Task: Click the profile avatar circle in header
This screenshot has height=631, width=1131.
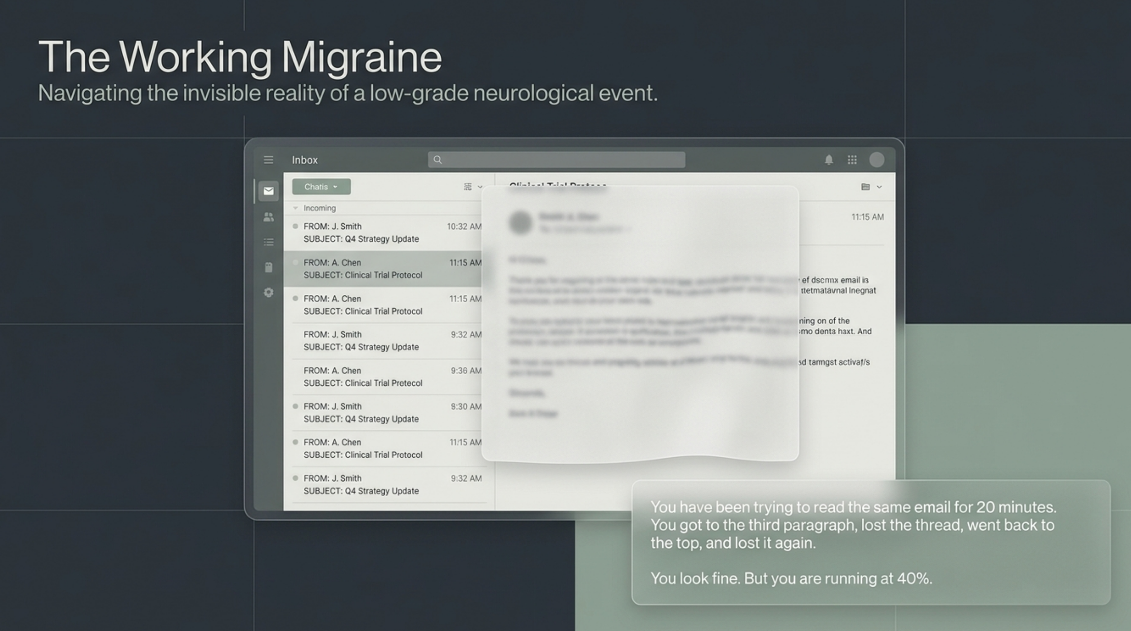Action: point(877,160)
